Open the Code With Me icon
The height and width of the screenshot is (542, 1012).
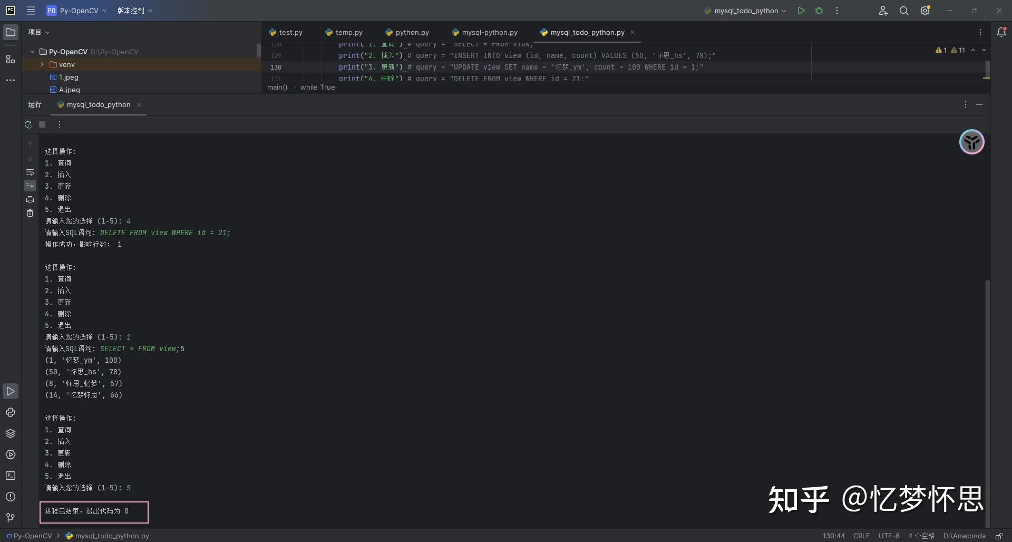tap(883, 11)
